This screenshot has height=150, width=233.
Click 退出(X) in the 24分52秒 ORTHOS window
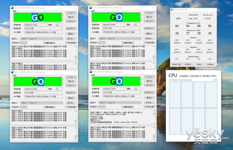tap(71, 34)
